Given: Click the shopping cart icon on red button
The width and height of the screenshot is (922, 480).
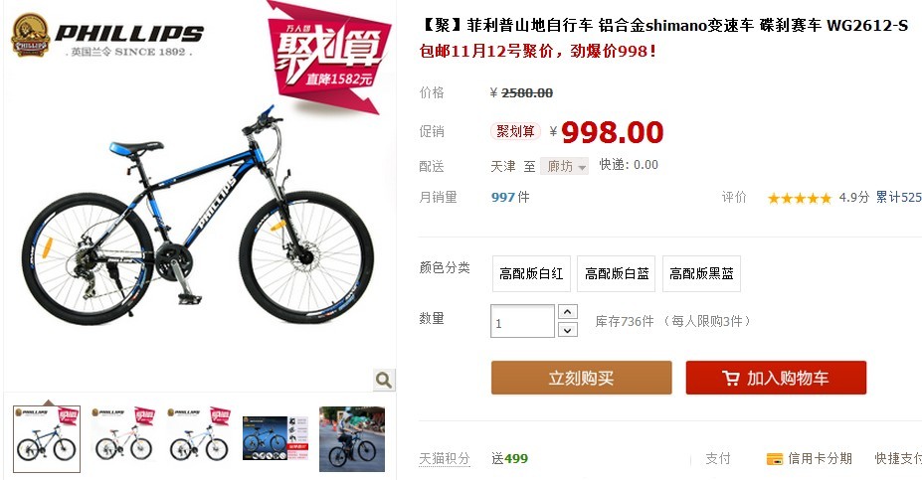Looking at the screenshot, I should [x=730, y=378].
